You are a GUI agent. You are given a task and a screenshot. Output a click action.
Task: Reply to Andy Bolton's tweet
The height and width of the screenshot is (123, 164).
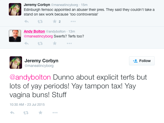(26, 43)
